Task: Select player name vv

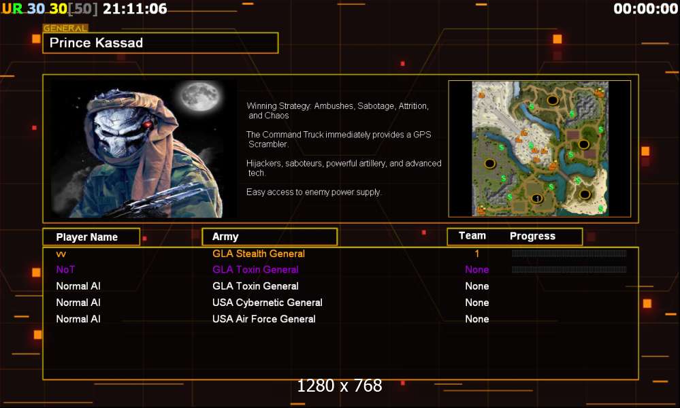Action: click(61, 254)
